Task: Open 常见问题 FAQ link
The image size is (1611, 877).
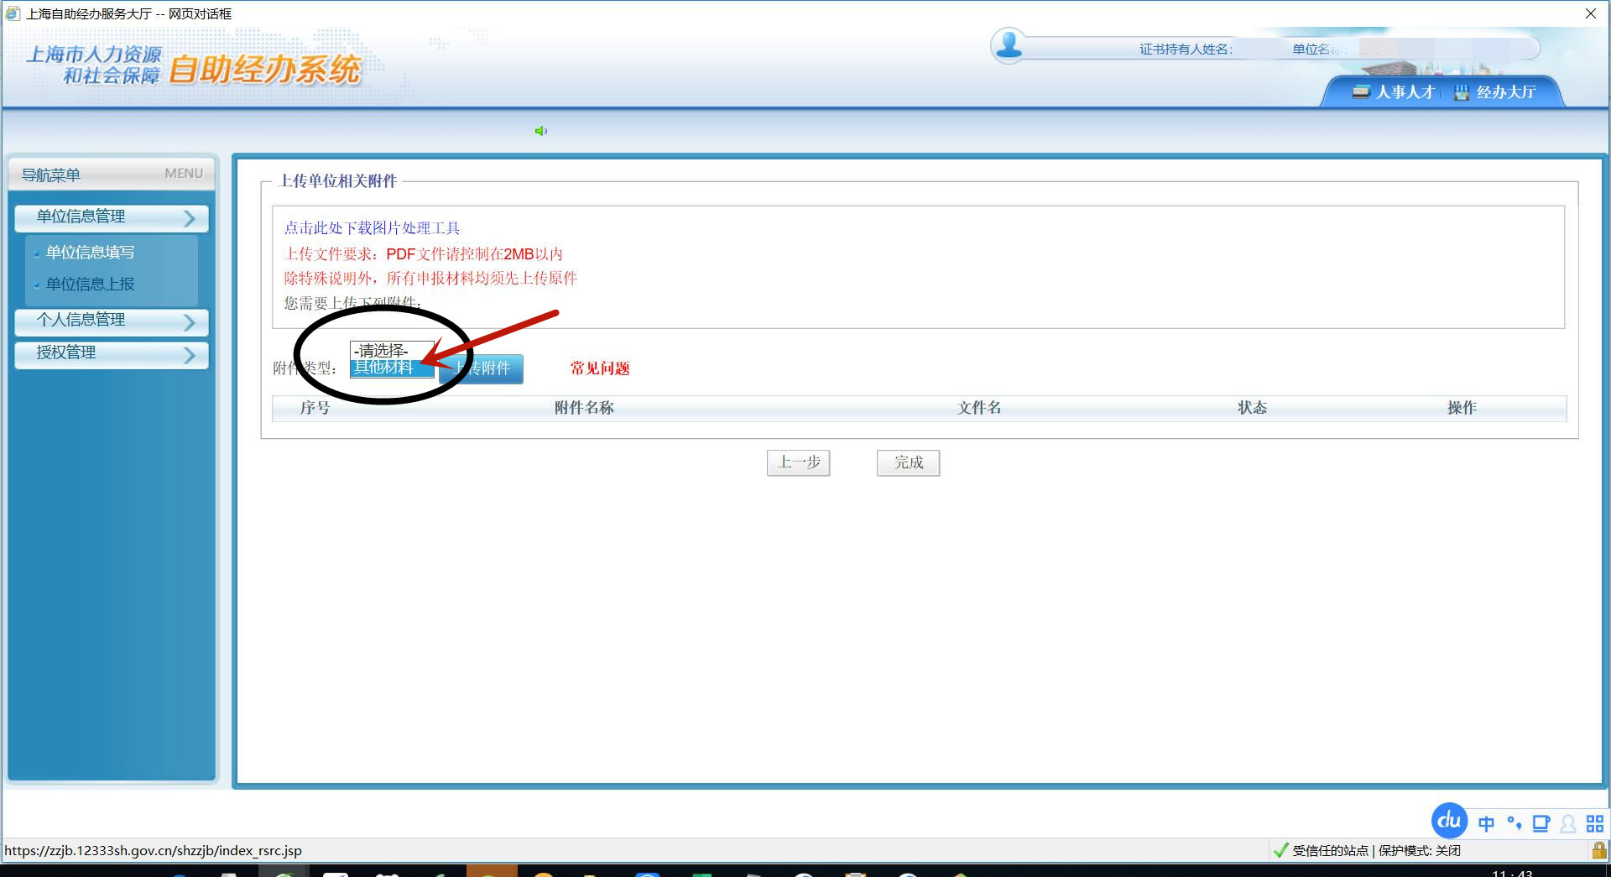Action: point(600,368)
